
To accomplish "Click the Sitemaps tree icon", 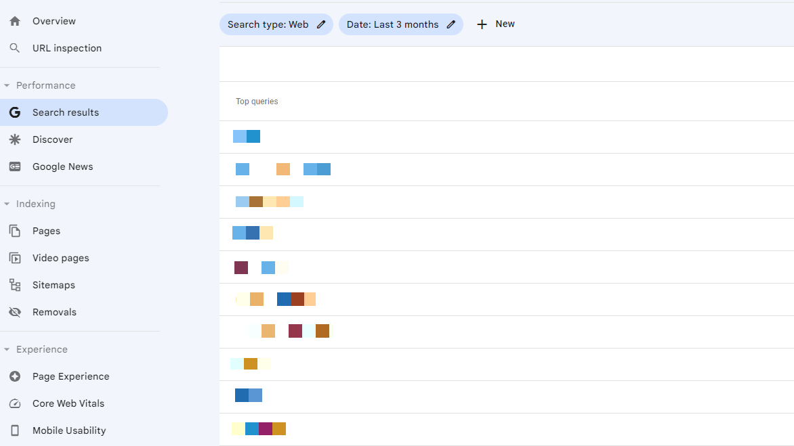I will [15, 284].
